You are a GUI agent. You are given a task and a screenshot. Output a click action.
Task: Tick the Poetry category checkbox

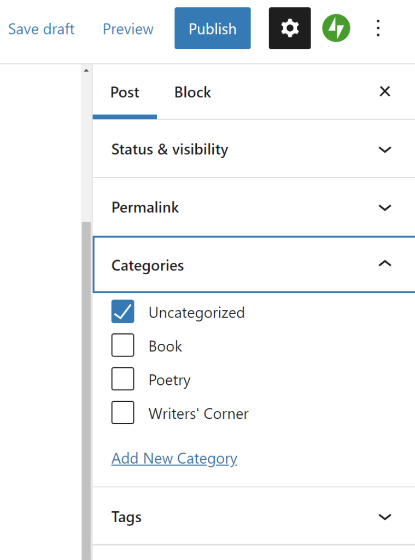pos(122,379)
